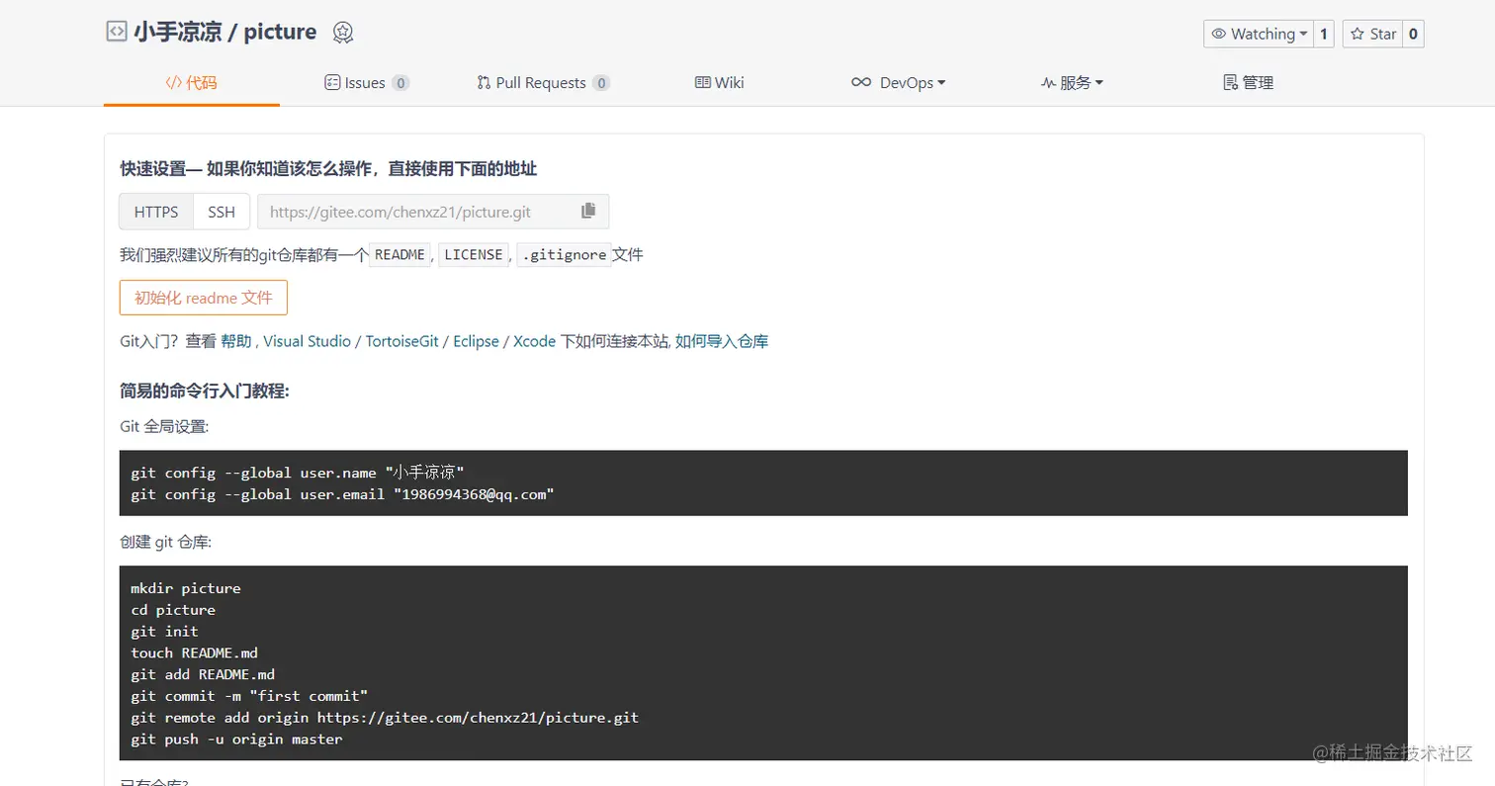Click the Pull Requests count badge 0

[x=601, y=83]
